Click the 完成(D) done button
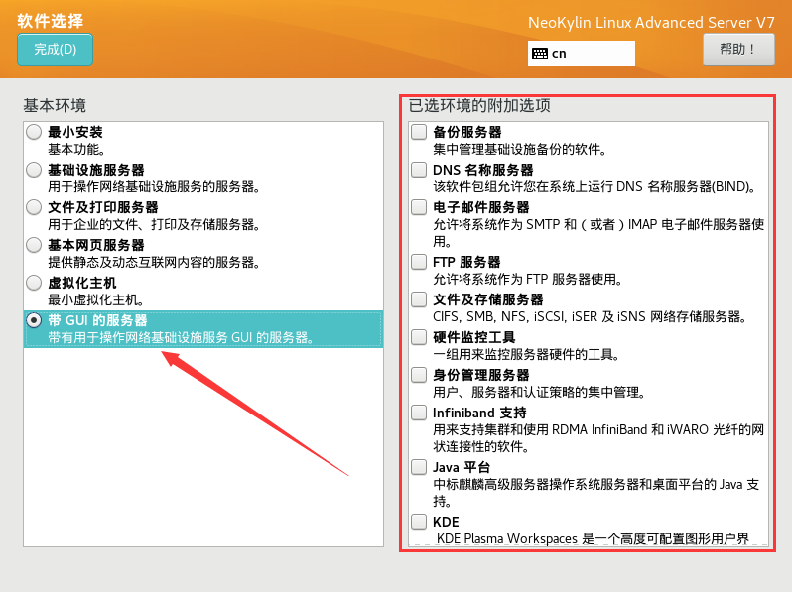The width and height of the screenshot is (792, 592). pos(55,50)
